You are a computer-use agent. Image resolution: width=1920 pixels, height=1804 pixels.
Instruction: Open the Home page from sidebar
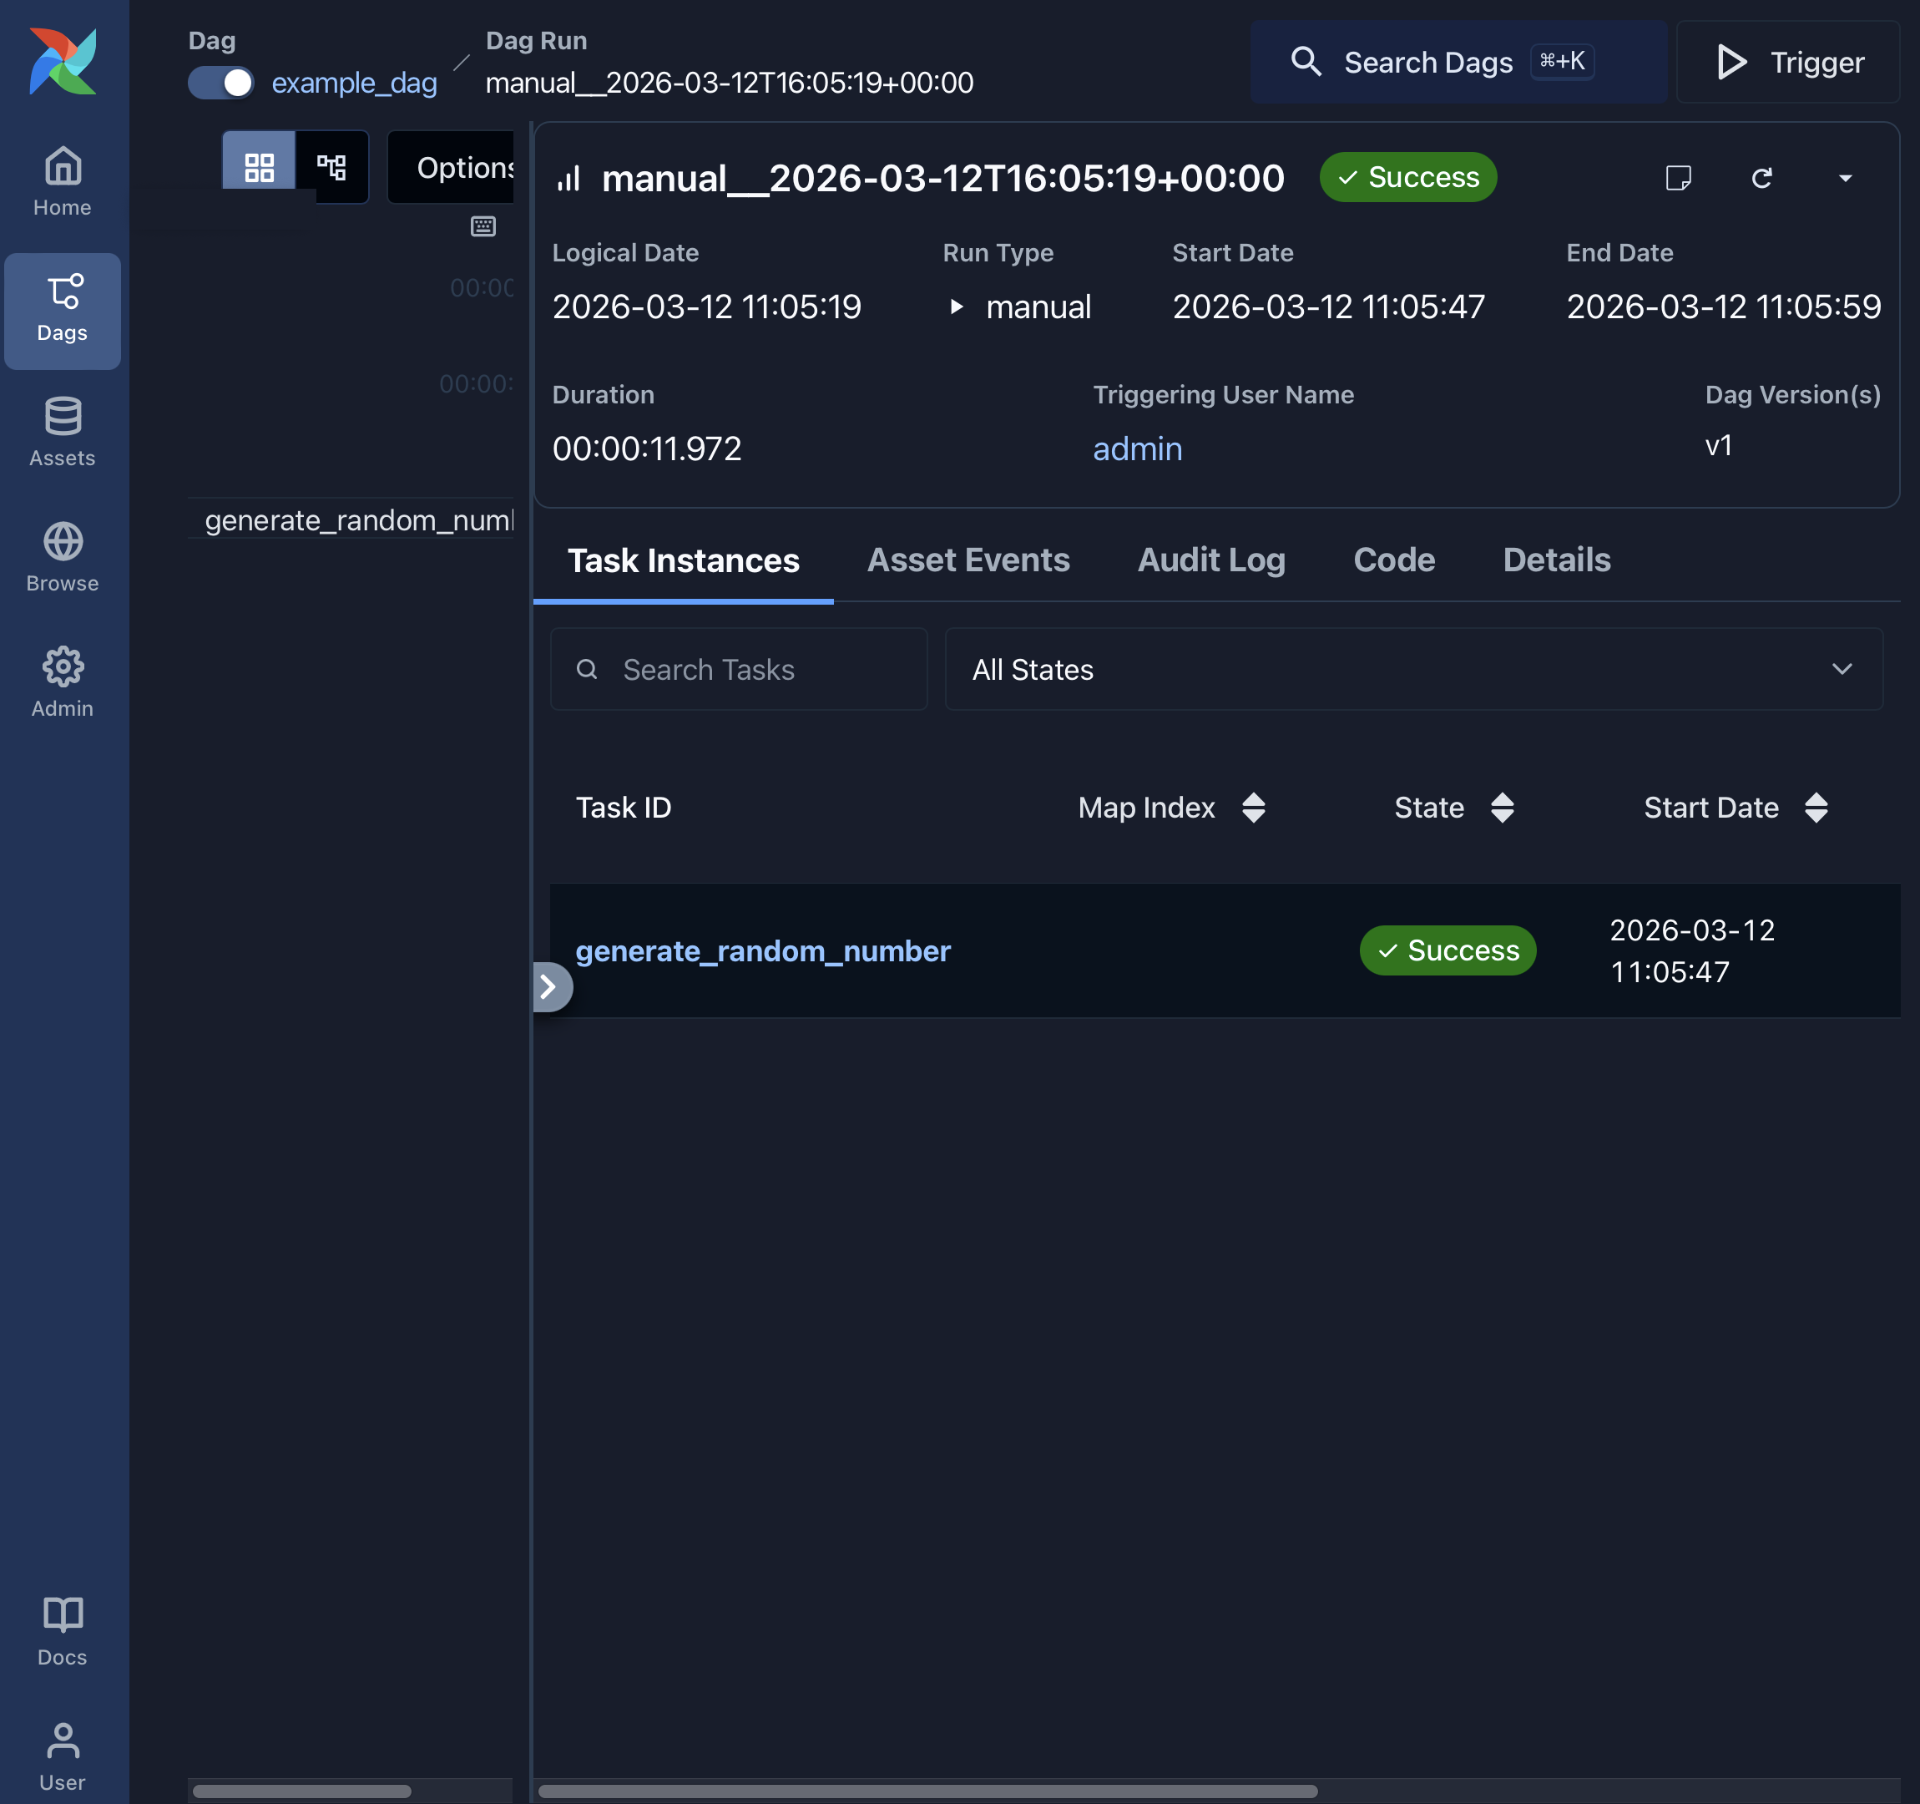63,183
